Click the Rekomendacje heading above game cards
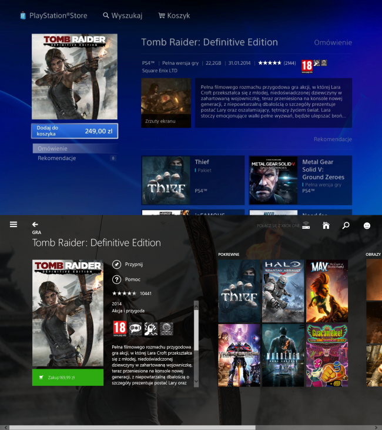 333,139
